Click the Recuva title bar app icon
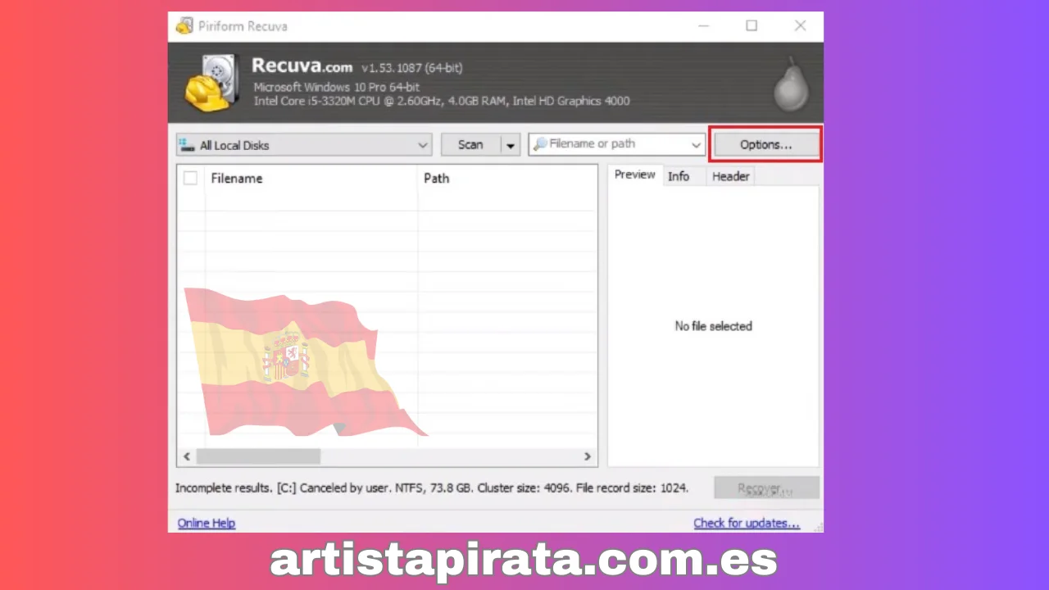Image resolution: width=1049 pixels, height=590 pixels. [184, 25]
